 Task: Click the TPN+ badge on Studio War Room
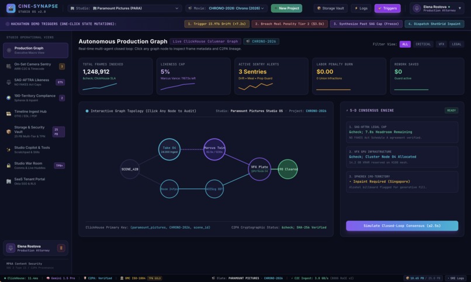click(x=60, y=166)
